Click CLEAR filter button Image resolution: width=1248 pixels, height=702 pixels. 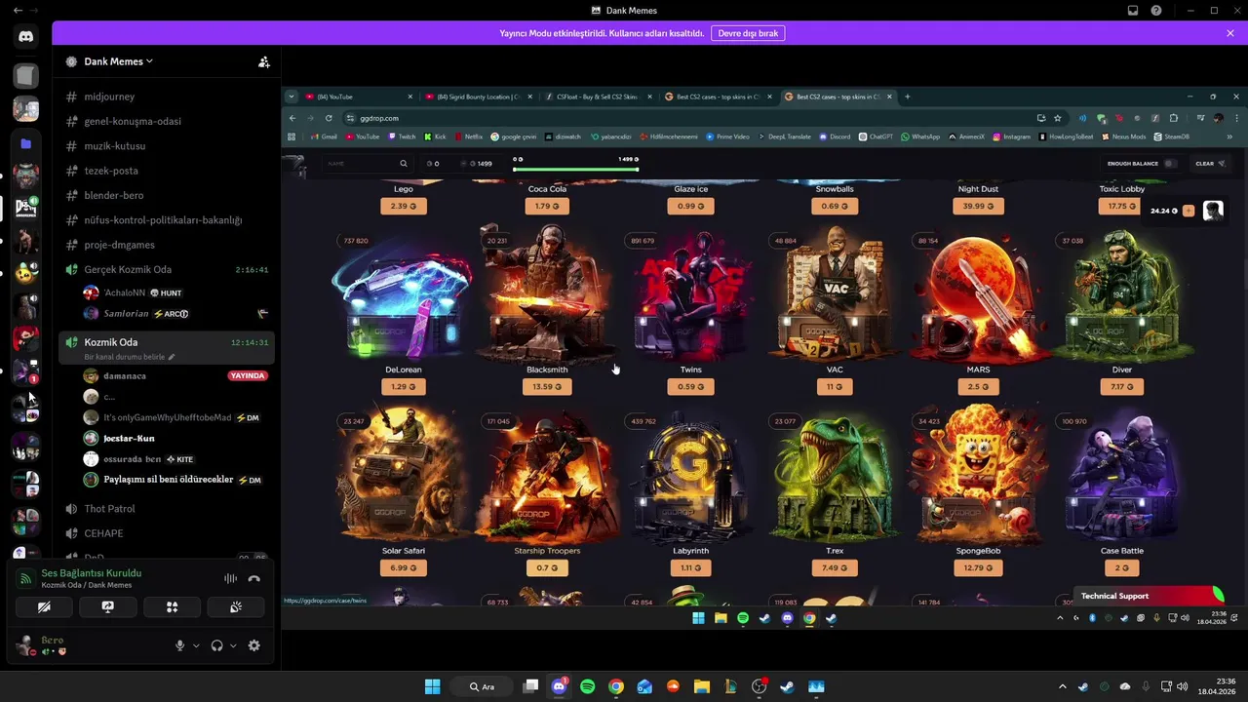1210,164
